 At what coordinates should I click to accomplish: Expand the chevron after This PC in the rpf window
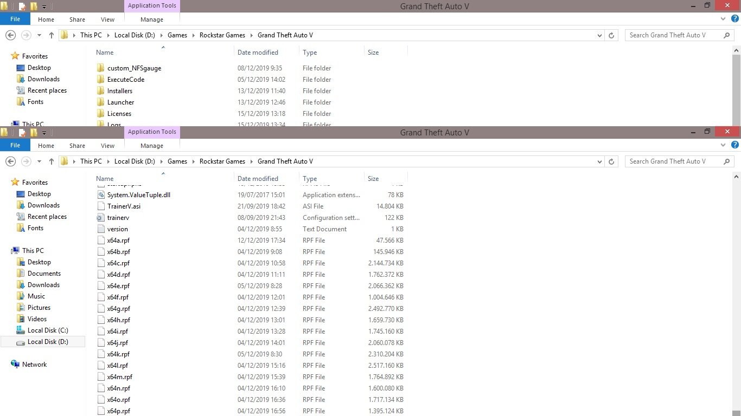(x=108, y=161)
